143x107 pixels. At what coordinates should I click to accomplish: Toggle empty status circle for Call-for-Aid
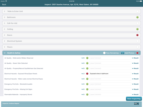click(x=137, y=23)
